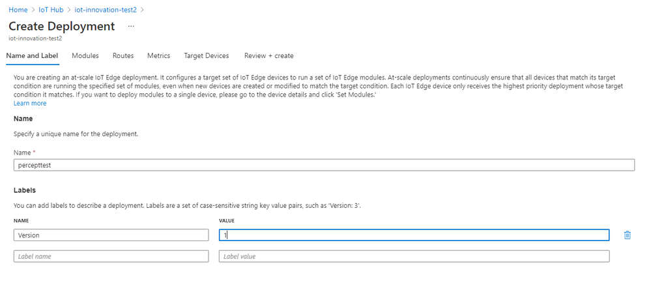Screen dimensions: 651x290
Task: Select the Labels section heading
Action: coord(25,190)
